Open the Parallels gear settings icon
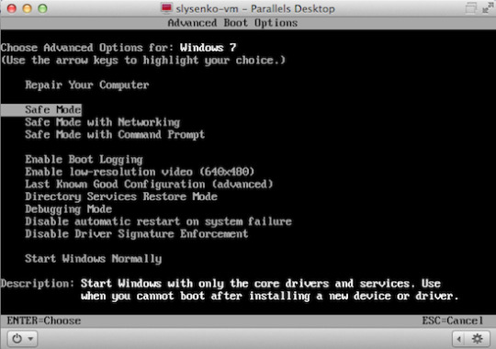The image size is (496, 349). [477, 339]
